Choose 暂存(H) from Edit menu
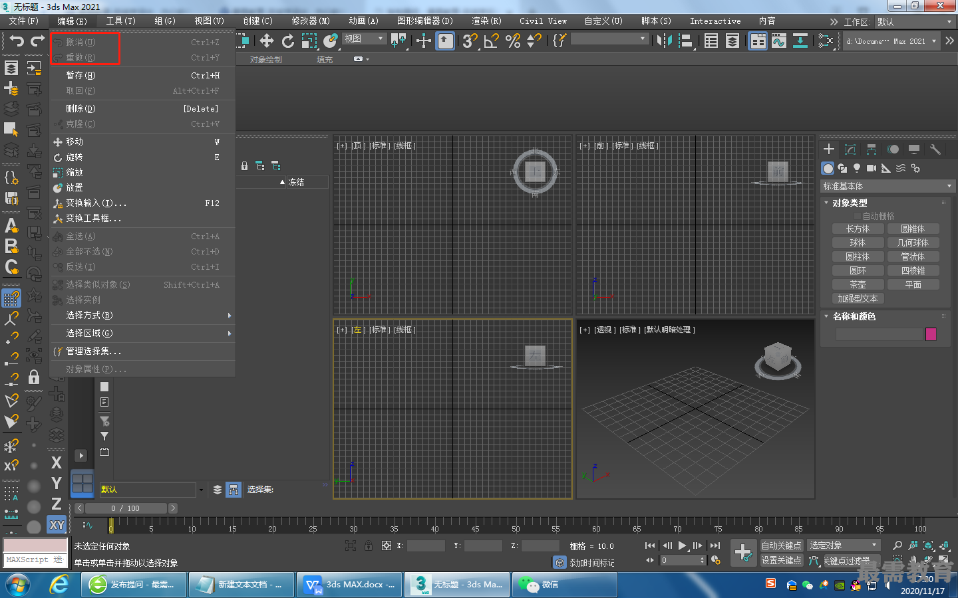958x598 pixels. tap(142, 75)
